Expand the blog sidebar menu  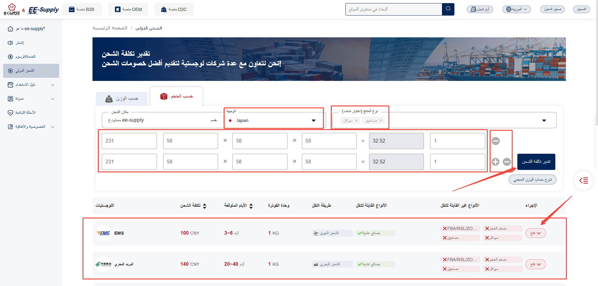(x=31, y=99)
